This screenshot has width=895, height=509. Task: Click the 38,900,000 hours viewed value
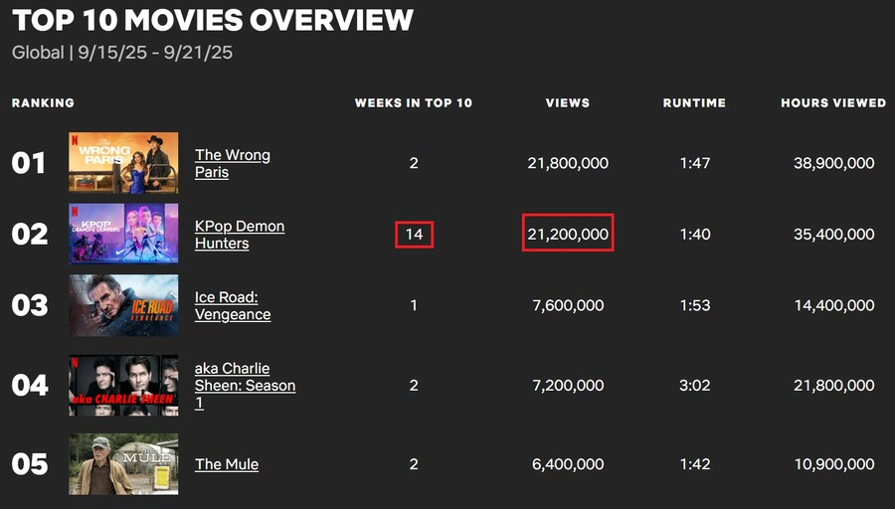[833, 163]
